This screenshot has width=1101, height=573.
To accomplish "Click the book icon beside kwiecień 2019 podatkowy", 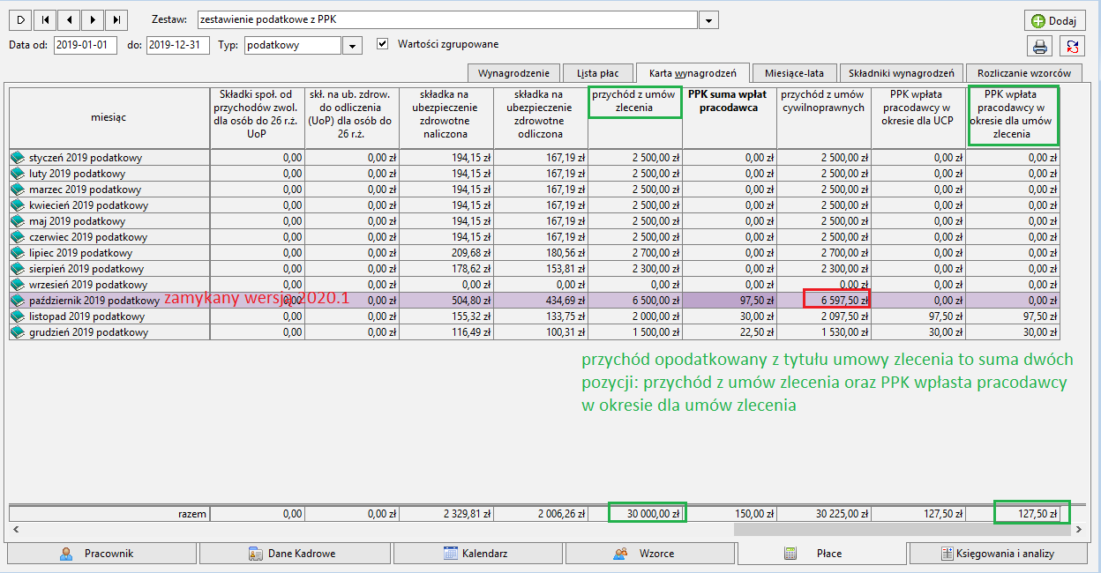I will point(18,205).
